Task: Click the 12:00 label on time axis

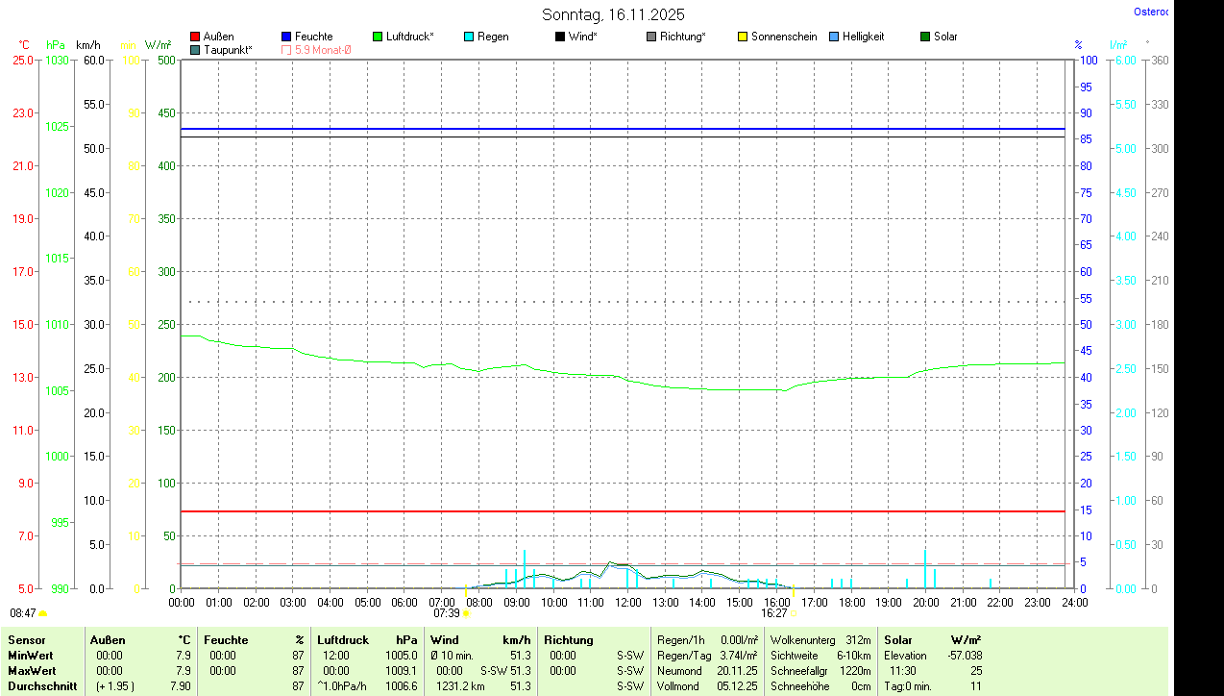Action: point(627,602)
